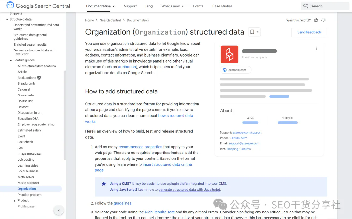Go to Home breadcrumb
This screenshot has height=219, width=352.
pyautogui.click(x=89, y=20)
